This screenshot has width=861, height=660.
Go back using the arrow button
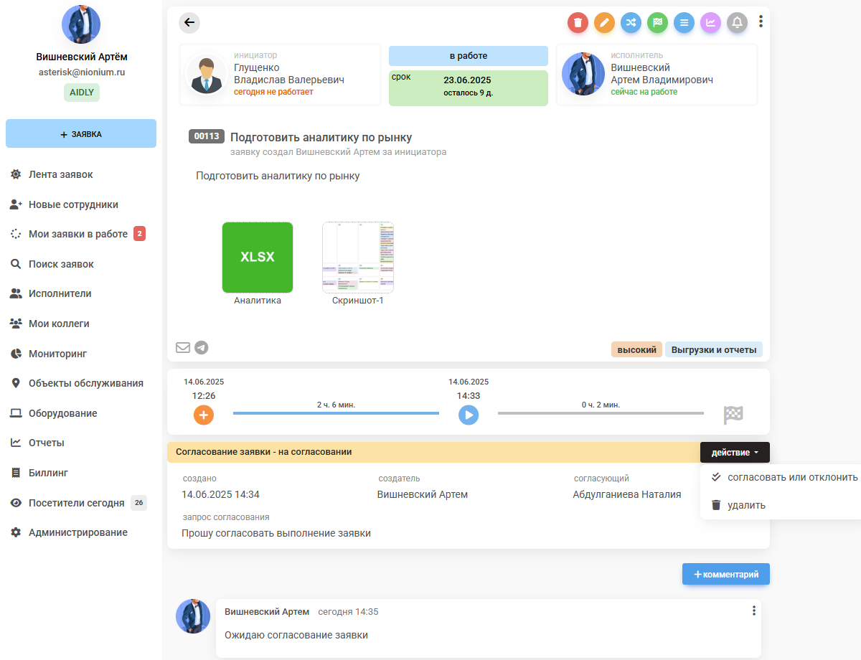coord(189,22)
